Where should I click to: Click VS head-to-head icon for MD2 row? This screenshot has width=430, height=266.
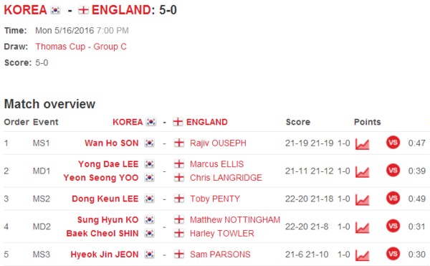tap(393, 227)
